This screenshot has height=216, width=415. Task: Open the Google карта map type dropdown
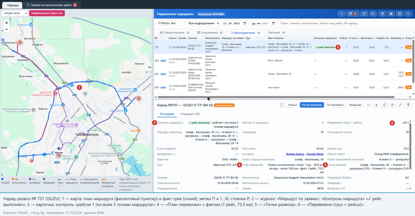tap(15, 13)
